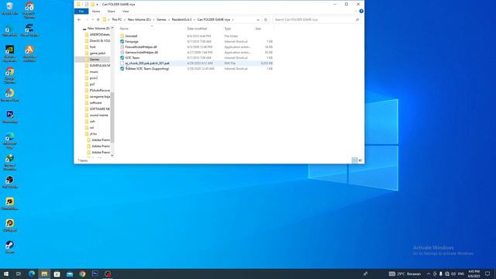Open the Recycle Bin desktop icon
Image resolution: width=496 pixels, height=279 pixels.
tap(9, 9)
